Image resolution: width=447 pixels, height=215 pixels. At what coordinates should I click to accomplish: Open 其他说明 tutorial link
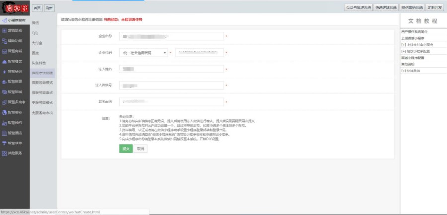point(407,64)
